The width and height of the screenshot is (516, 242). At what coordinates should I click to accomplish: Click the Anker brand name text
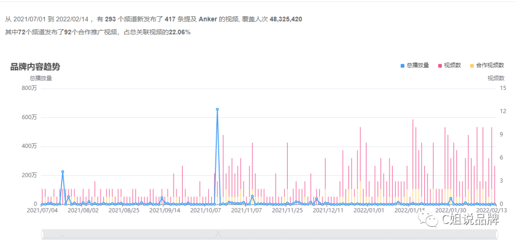tap(208, 19)
